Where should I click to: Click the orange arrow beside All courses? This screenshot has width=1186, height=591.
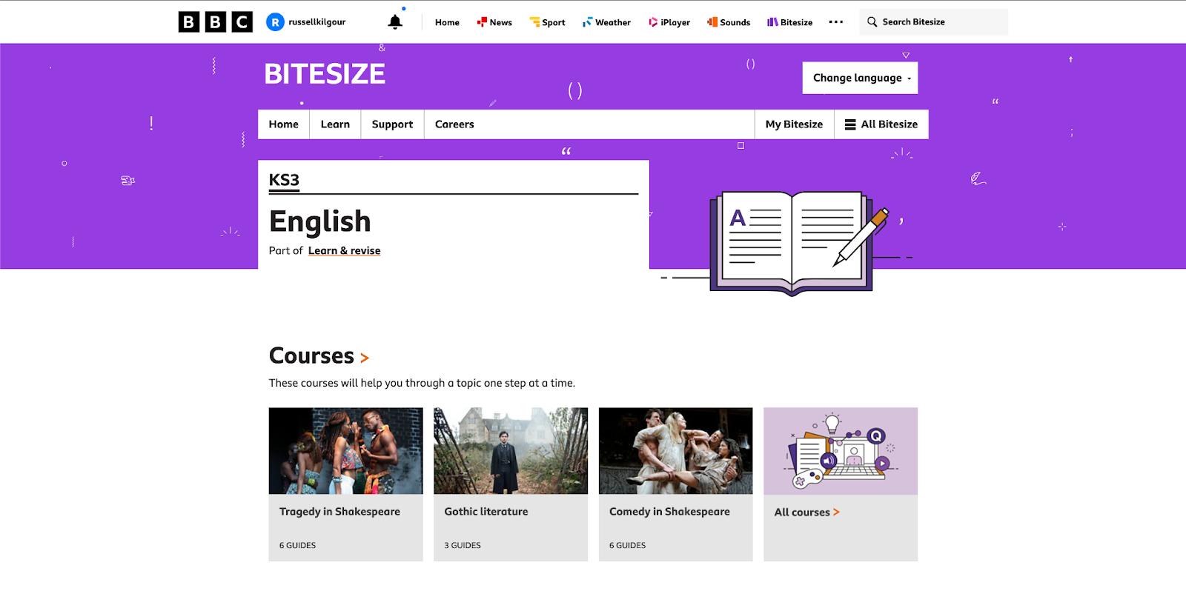pos(836,512)
